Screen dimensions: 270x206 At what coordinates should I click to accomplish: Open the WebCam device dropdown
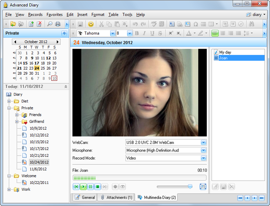204,142
